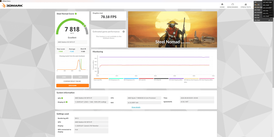Screen dimensions: 274x137
Task: Toggle CPU Temperature series in legend
Action: [116, 79]
